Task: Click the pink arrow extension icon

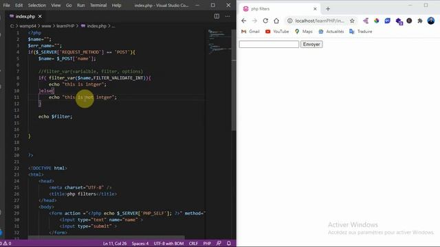Action: pos(365,21)
